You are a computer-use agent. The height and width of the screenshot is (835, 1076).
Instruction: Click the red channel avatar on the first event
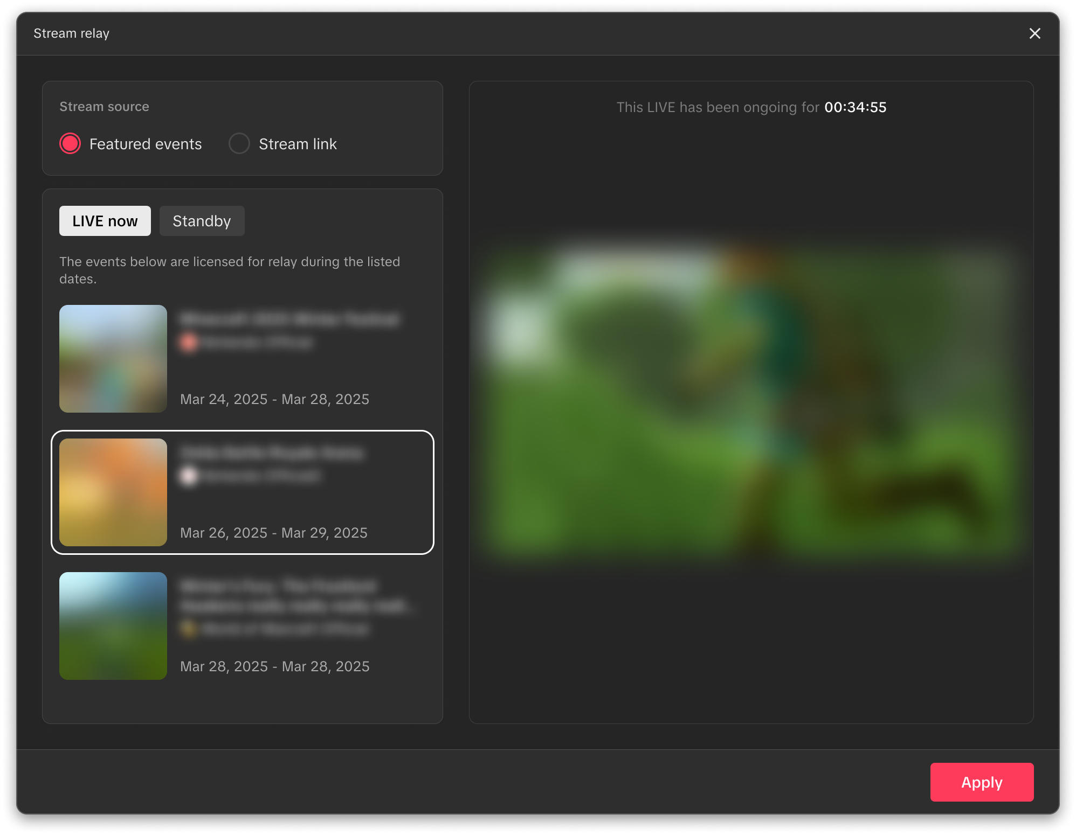pos(190,342)
